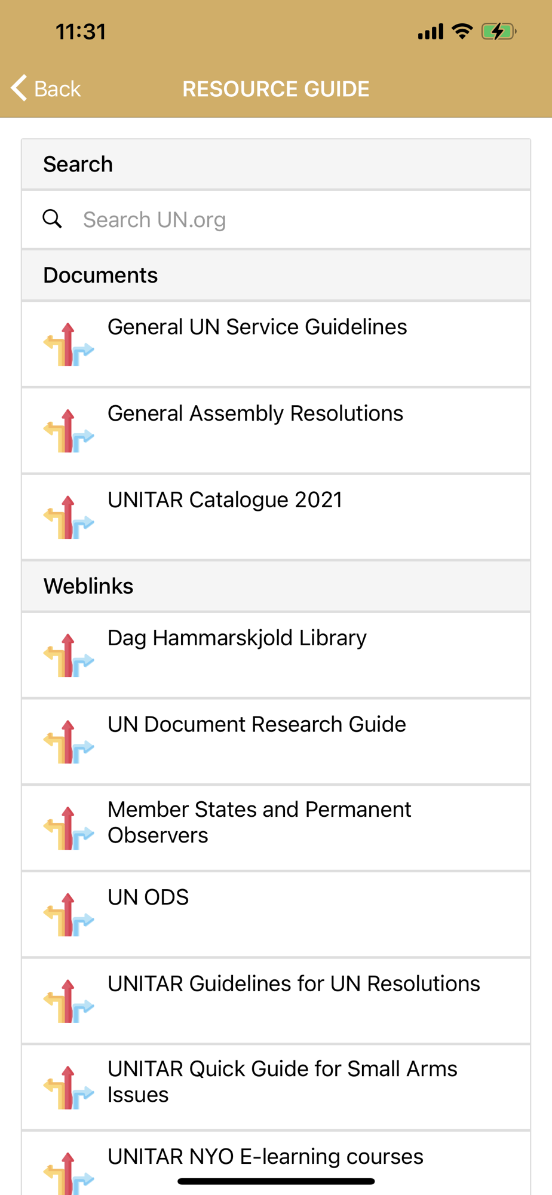Click the arrows icon beside Member States entry
The width and height of the screenshot is (552, 1195).
(x=69, y=828)
